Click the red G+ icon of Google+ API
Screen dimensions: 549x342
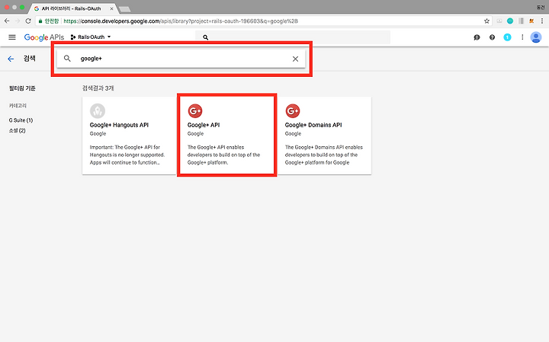pyautogui.click(x=195, y=111)
